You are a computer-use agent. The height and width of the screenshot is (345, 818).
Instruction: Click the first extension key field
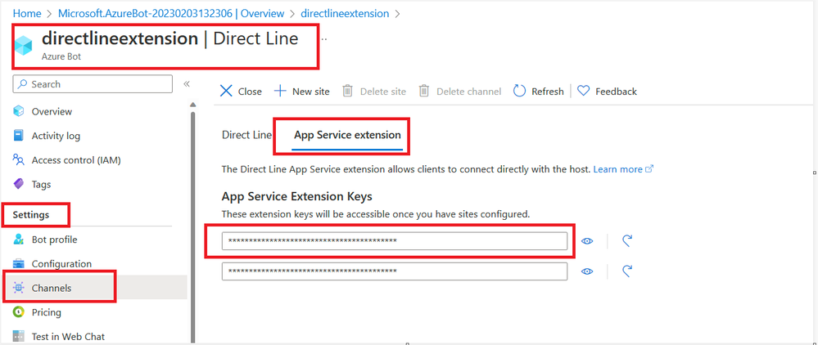395,241
